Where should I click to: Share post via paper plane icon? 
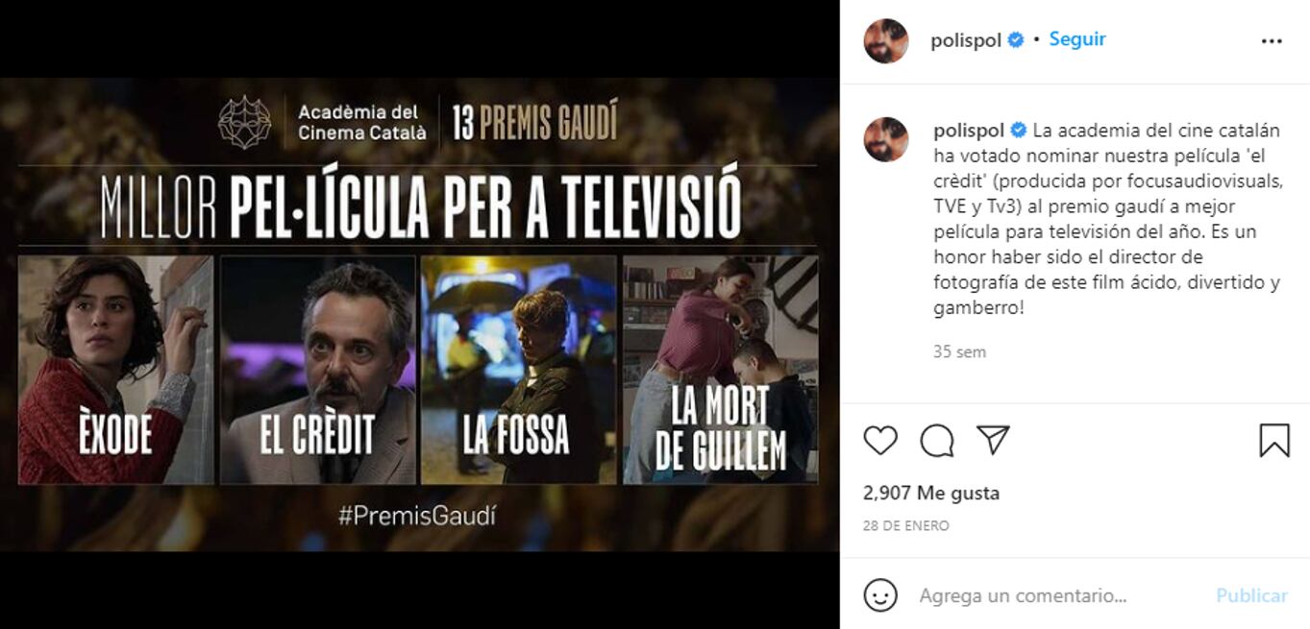993,440
